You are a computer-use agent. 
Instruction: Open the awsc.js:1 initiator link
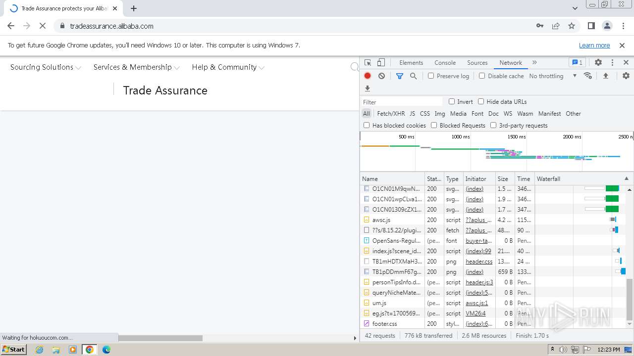tap(476, 303)
